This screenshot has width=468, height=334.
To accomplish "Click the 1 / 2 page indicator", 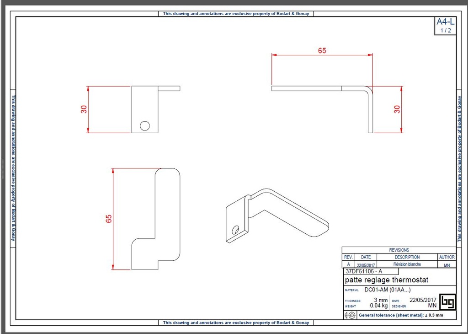I will point(445,31).
